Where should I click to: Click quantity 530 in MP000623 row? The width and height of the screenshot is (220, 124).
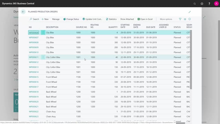pyautogui.click(x=116, y=116)
